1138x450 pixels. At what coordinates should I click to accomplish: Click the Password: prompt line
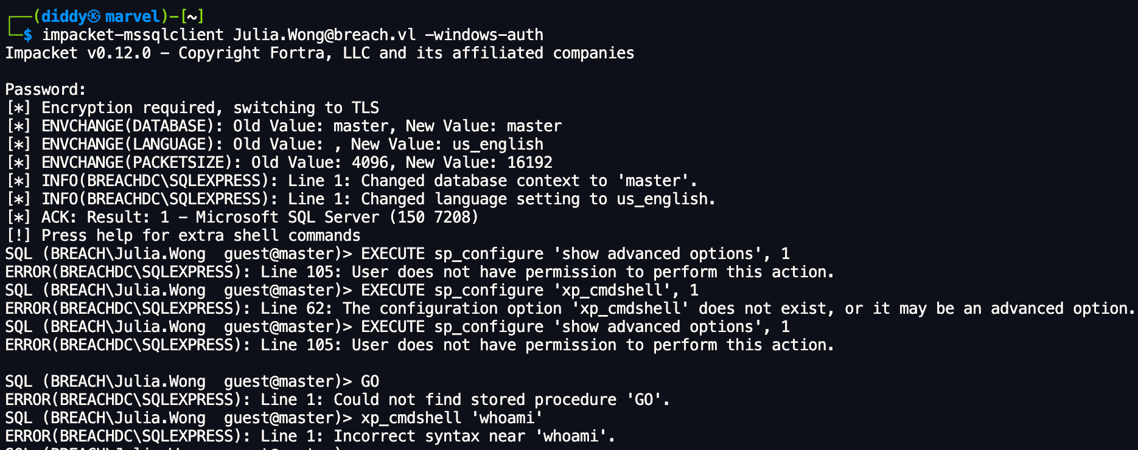[x=46, y=89]
